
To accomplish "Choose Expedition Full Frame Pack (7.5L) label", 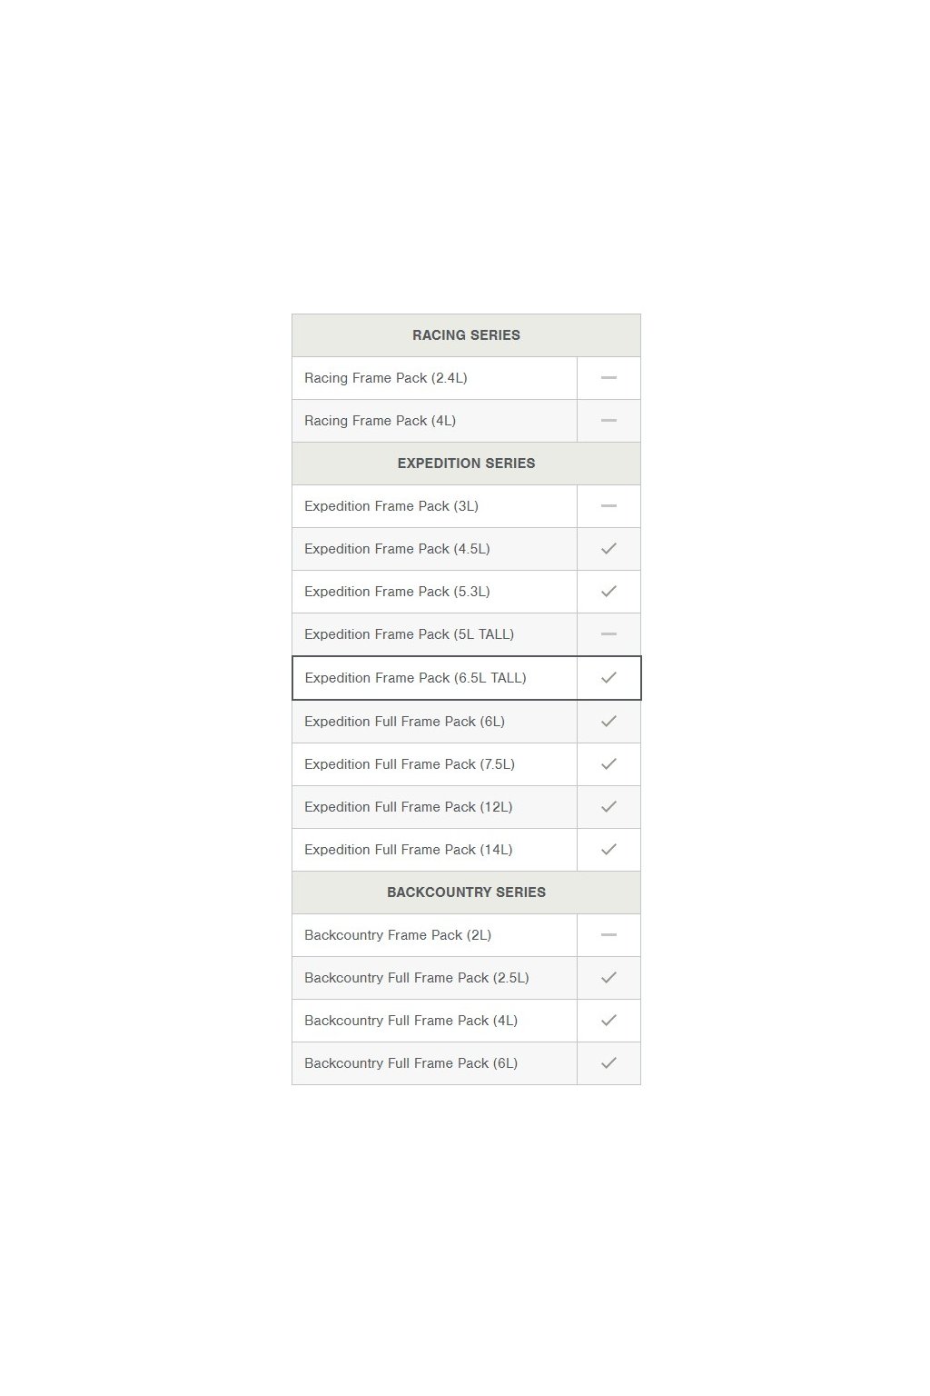I will (x=410, y=764).
